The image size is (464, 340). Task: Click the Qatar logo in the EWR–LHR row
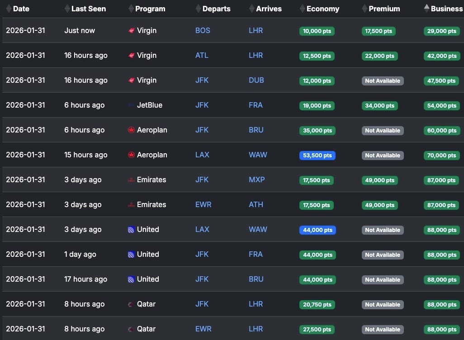click(130, 329)
